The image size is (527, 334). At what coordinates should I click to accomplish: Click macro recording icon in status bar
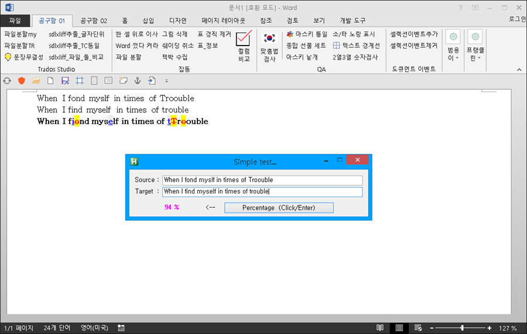click(121, 328)
